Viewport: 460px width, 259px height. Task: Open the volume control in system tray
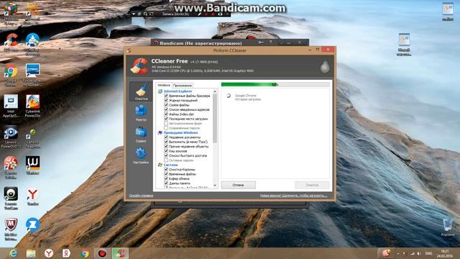[418, 253]
